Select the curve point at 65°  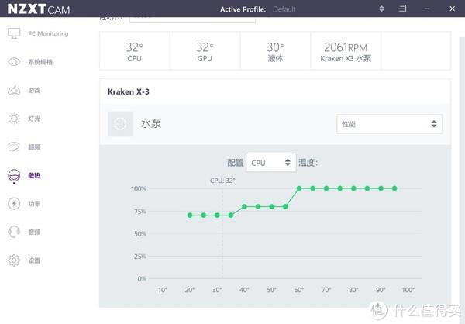click(312, 188)
